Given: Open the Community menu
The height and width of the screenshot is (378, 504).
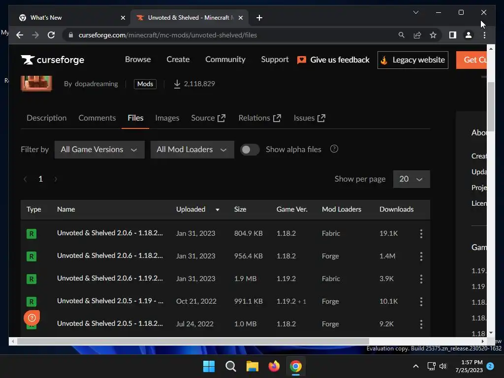Looking at the screenshot, I should click(x=225, y=60).
